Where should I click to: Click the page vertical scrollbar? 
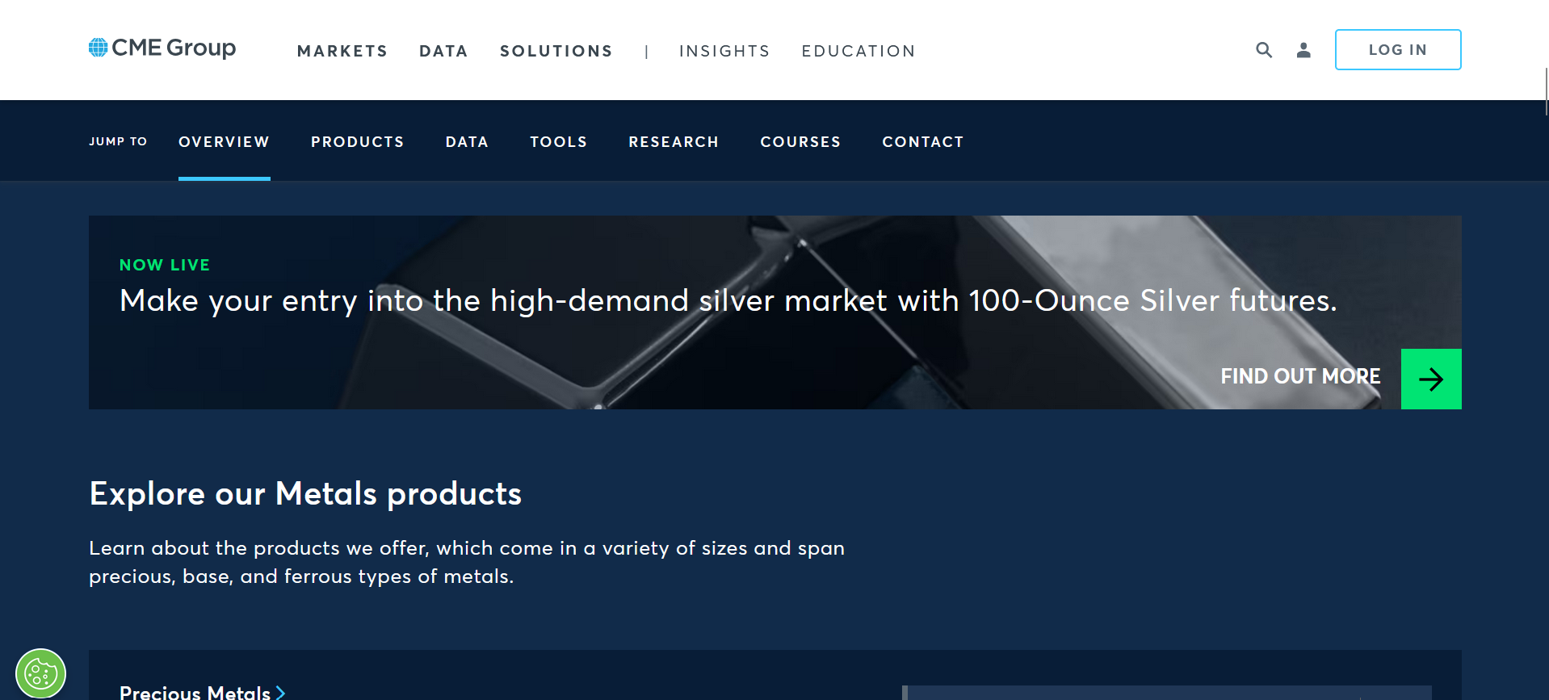(x=1546, y=91)
